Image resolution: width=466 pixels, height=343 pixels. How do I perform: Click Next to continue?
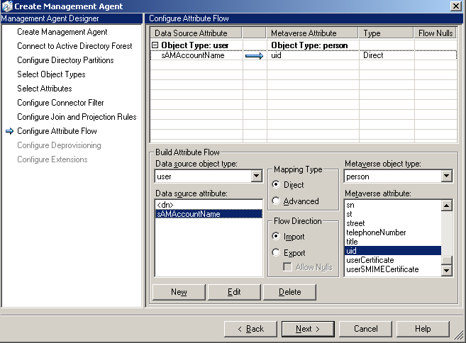pyautogui.click(x=308, y=329)
